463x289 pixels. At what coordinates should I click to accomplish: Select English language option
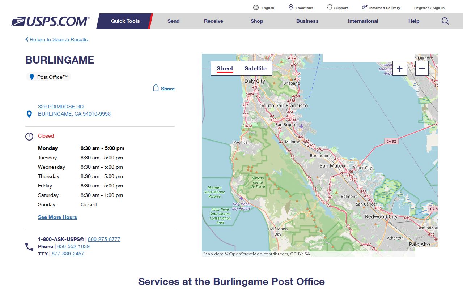[268, 8]
